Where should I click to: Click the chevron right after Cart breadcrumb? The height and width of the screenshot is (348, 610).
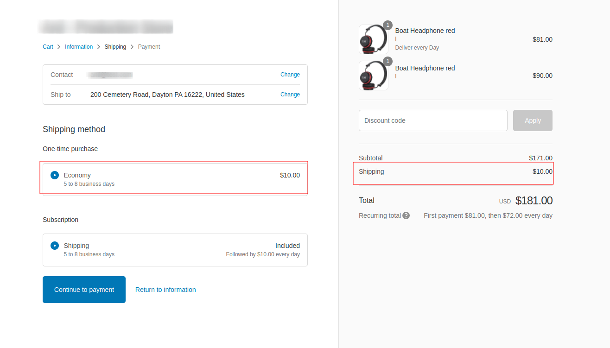coord(59,47)
